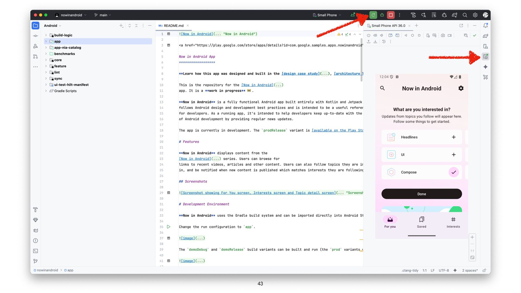Expand Gradle Scripts node
The width and height of the screenshot is (521, 293).
tap(46, 91)
